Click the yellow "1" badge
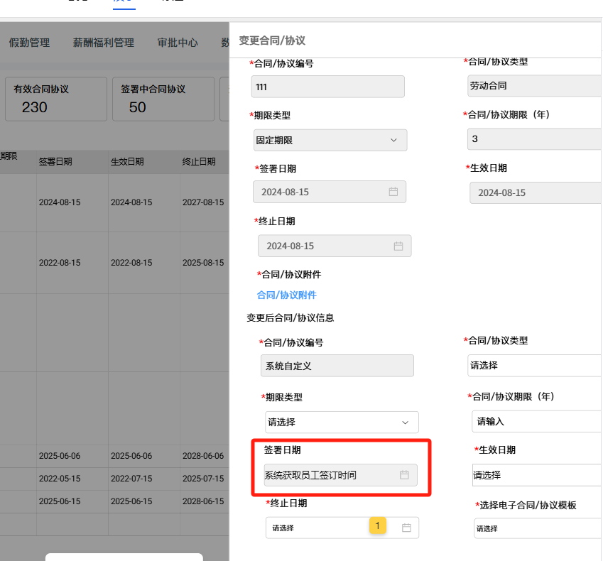 377,525
